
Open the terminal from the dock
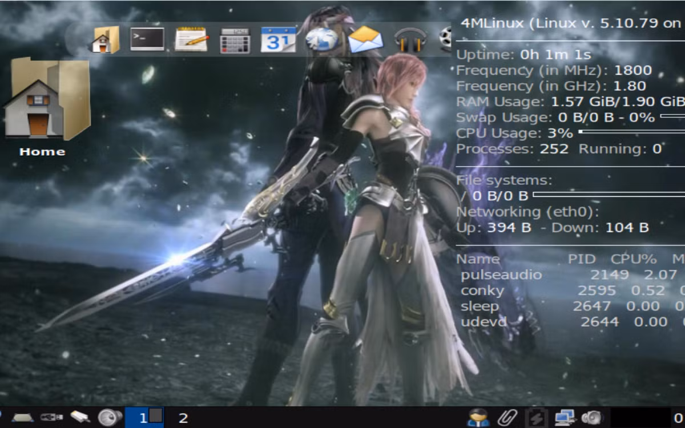pos(147,39)
